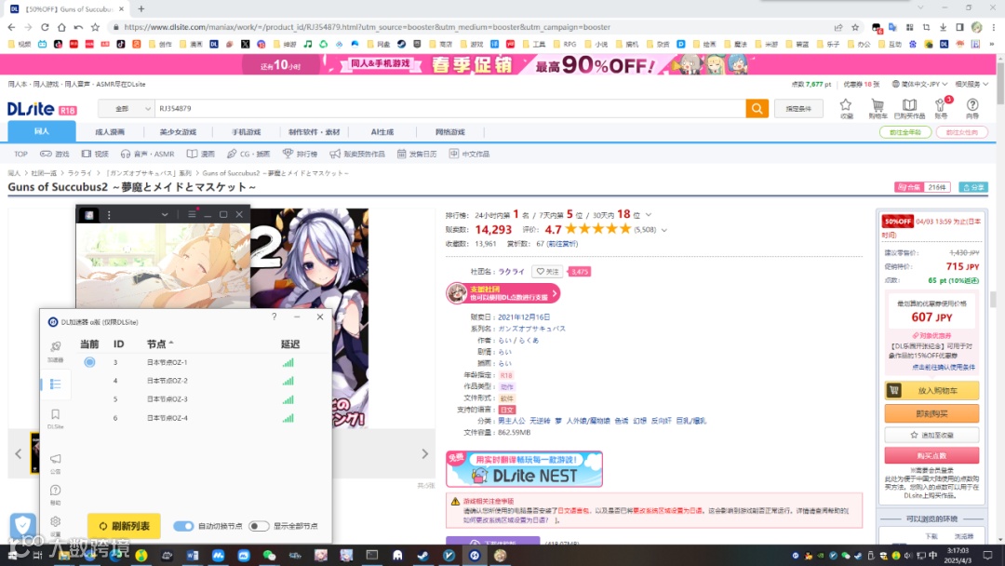Screen dimensions: 1005x566
Task: Click the blue shield icon at bottom left
Action: pyautogui.click(x=22, y=524)
